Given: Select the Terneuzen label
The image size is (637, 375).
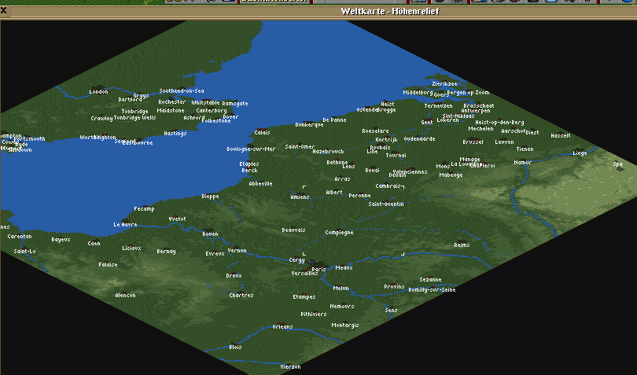Looking at the screenshot, I should click(x=438, y=106).
